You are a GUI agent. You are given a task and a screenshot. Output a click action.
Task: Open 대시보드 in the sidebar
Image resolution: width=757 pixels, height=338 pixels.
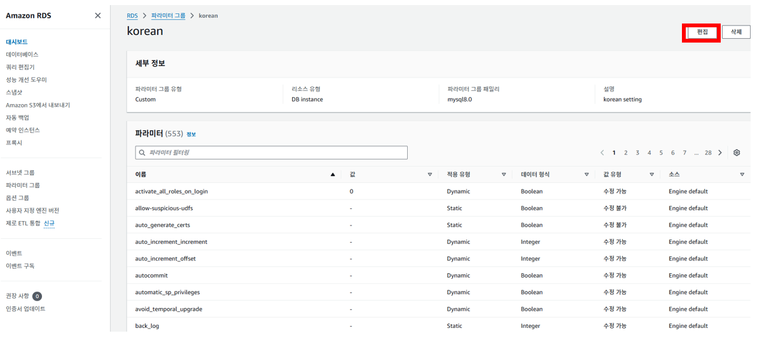tap(17, 42)
